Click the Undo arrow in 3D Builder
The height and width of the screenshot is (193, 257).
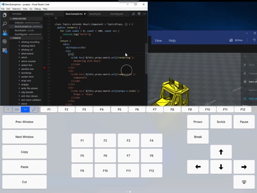[254, 40]
